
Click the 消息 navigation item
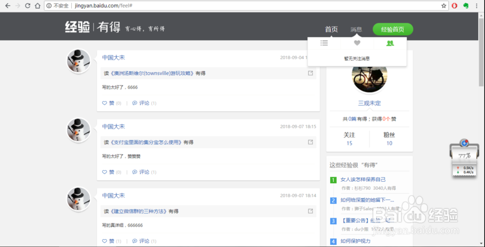coord(356,30)
